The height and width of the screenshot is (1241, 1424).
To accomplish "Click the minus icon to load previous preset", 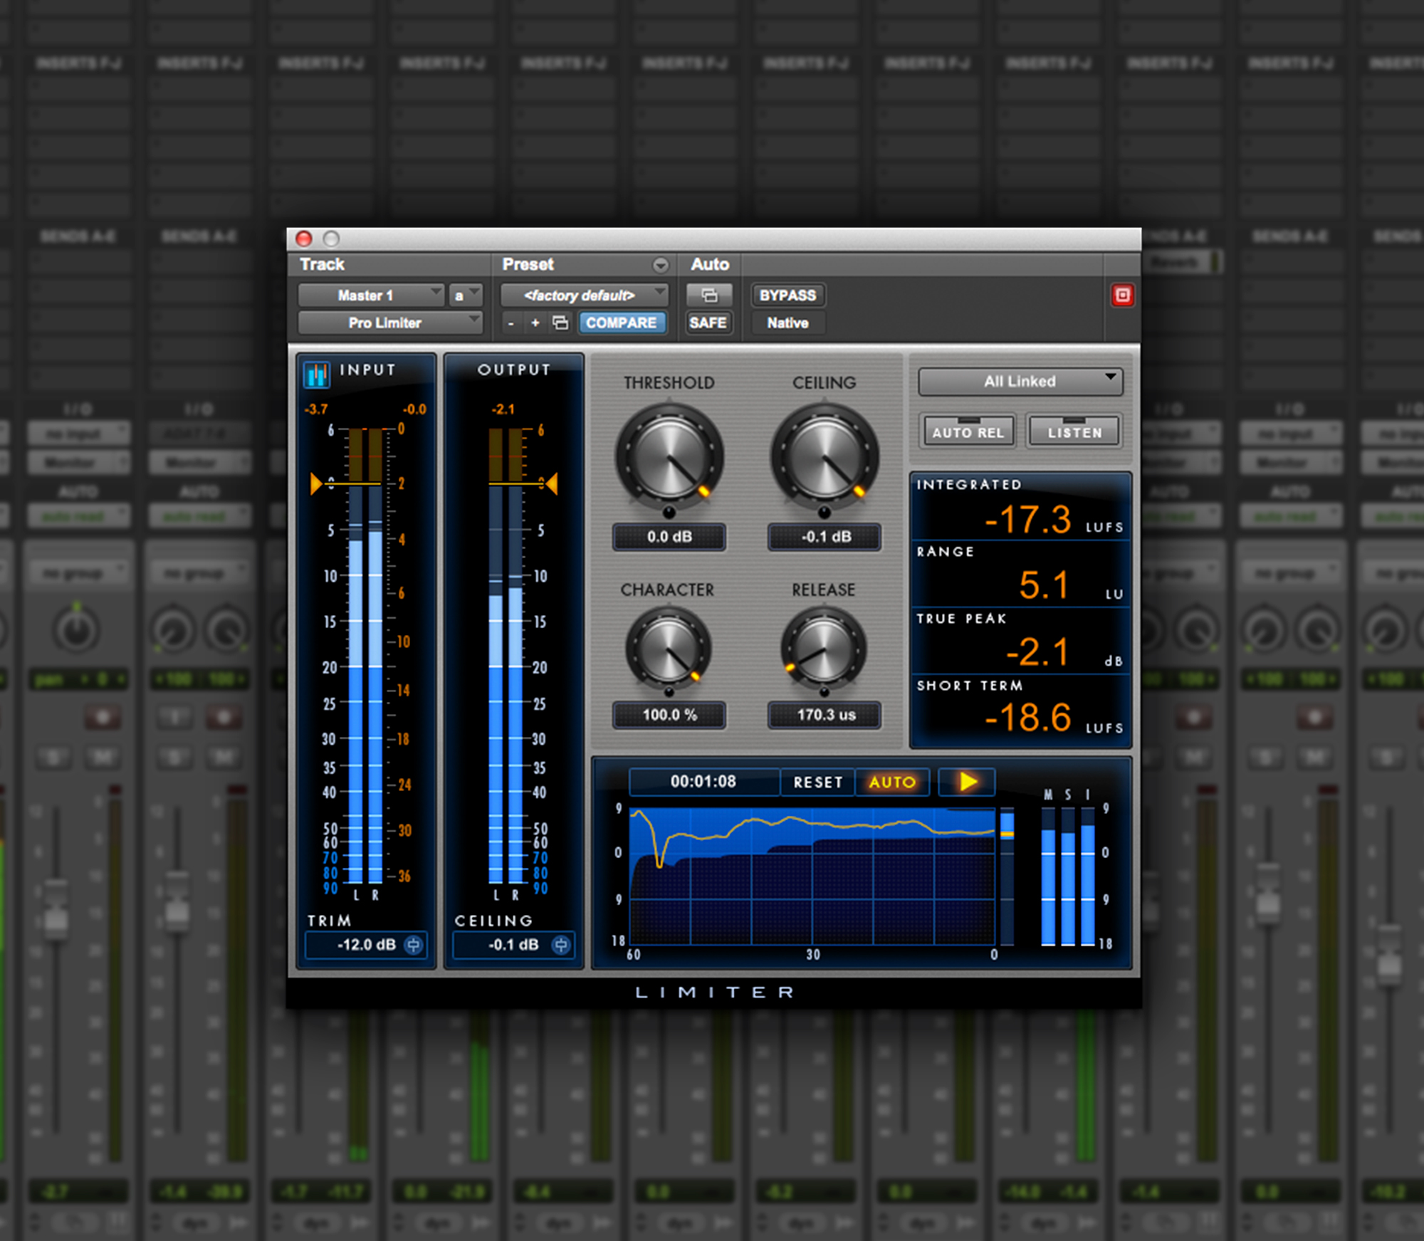I will click(511, 323).
